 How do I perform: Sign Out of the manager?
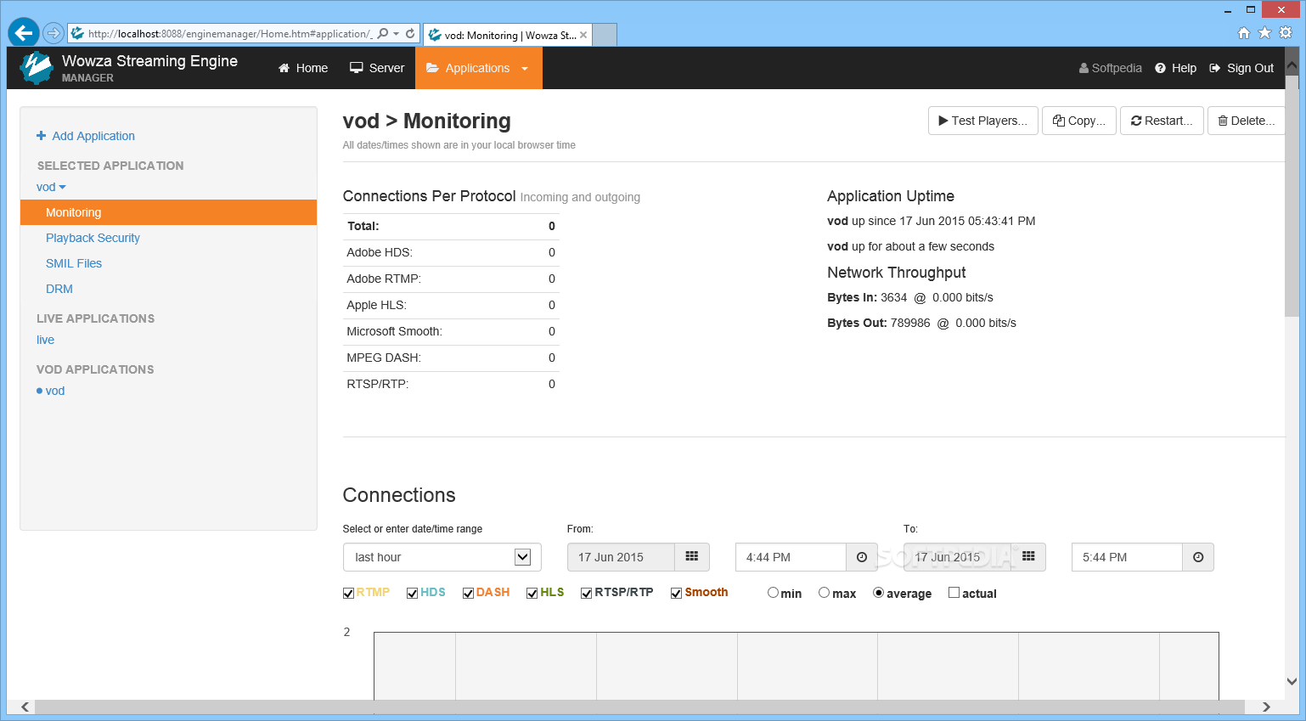coord(1241,68)
